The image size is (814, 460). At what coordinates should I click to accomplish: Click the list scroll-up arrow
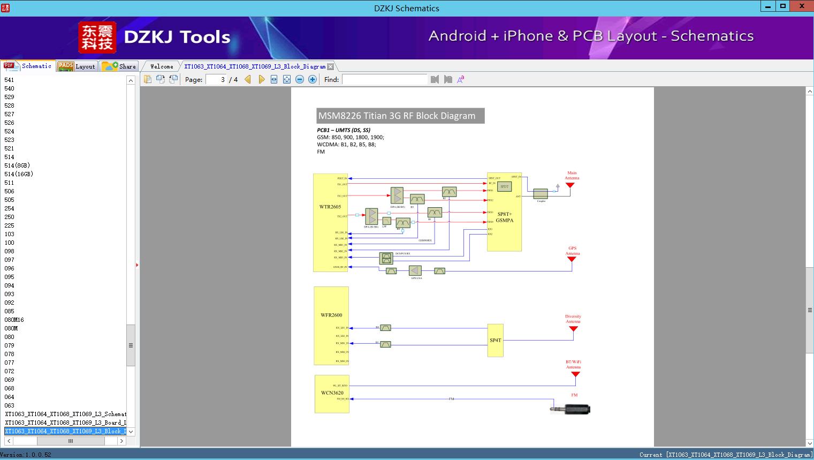pos(131,80)
